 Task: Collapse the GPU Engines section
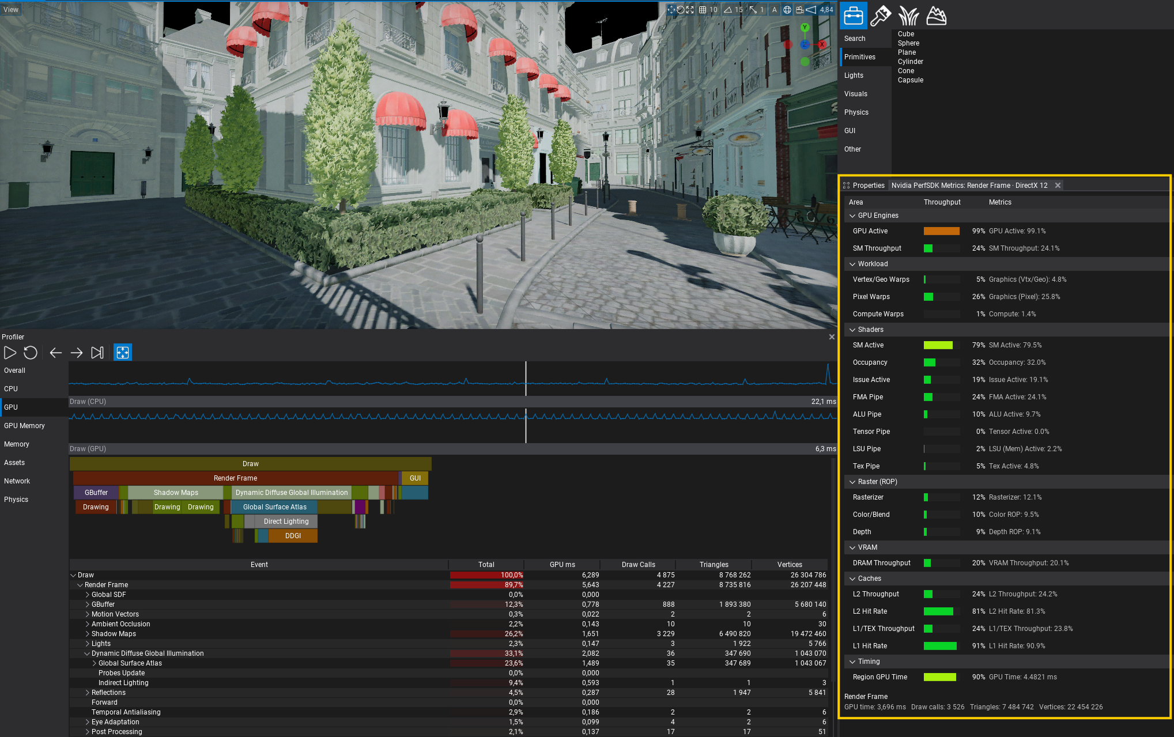(852, 216)
